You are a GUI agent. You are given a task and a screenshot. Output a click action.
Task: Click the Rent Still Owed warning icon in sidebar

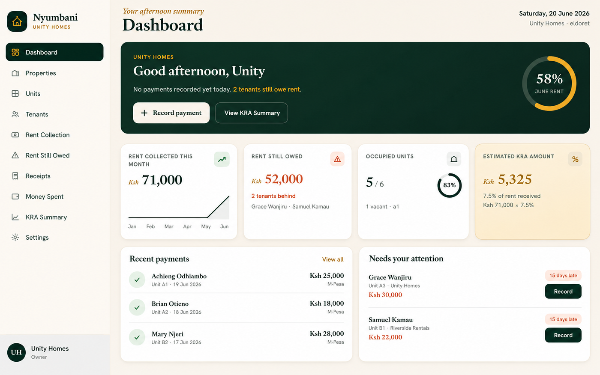pos(15,155)
